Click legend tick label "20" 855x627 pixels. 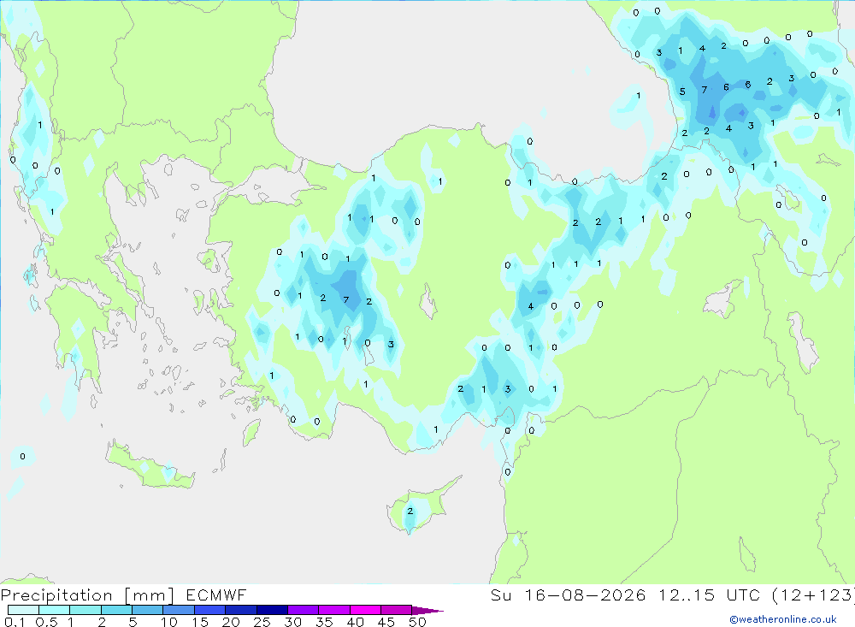(231, 622)
